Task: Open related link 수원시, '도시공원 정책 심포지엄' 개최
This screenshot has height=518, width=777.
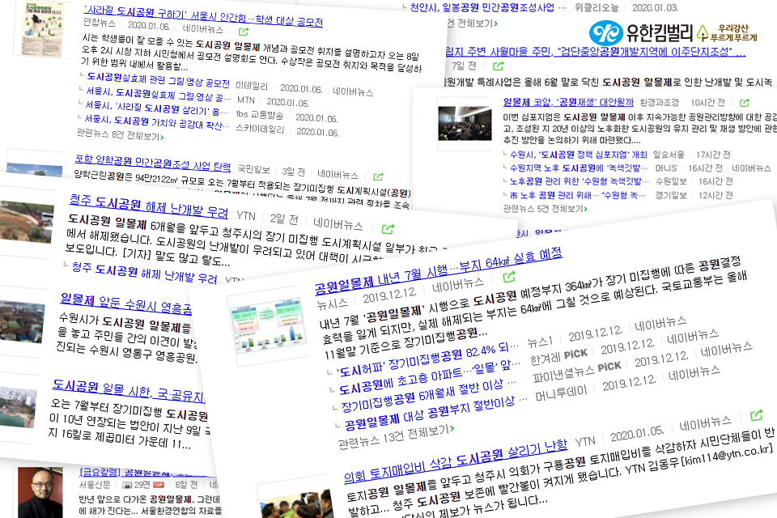Action: click(x=579, y=155)
